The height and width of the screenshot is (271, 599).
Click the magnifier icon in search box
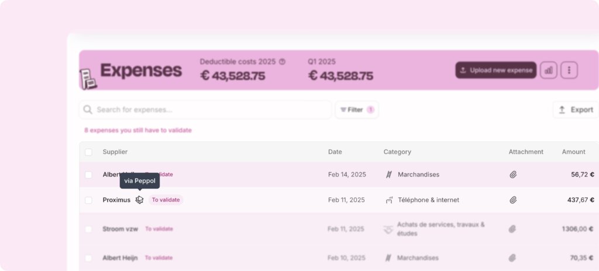point(88,110)
